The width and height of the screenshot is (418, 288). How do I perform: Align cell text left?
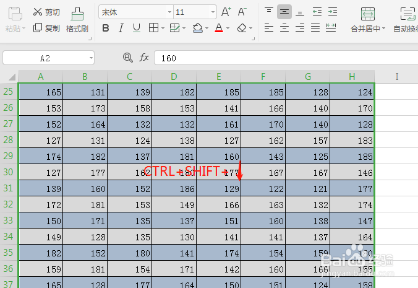[x=269, y=27]
